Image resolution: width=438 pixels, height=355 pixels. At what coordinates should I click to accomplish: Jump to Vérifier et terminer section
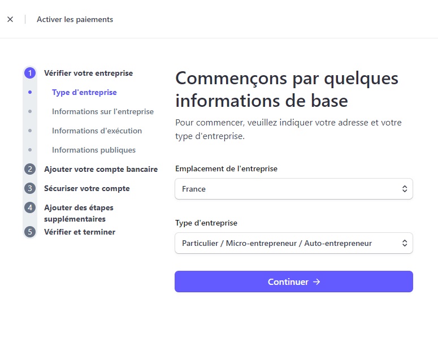tap(80, 232)
